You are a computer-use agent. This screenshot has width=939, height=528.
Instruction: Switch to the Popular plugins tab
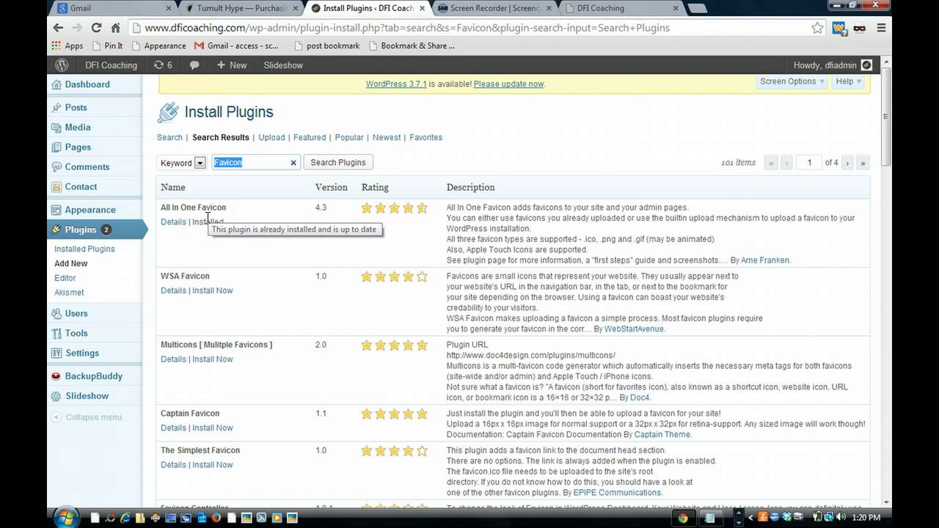(x=349, y=137)
